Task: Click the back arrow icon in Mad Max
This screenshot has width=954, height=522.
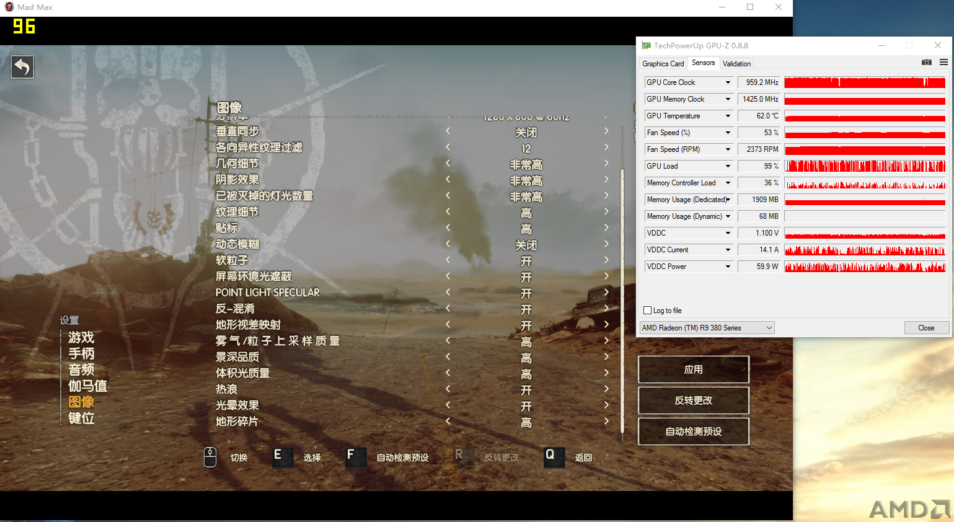Action: coord(22,67)
